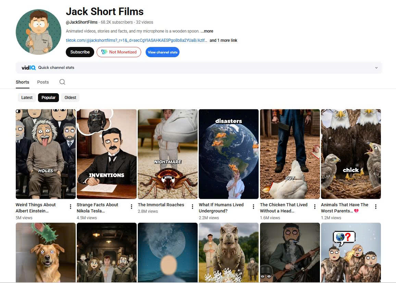The height and width of the screenshot is (283, 396).
Task: Switch to the Shorts tab
Action: point(22,82)
